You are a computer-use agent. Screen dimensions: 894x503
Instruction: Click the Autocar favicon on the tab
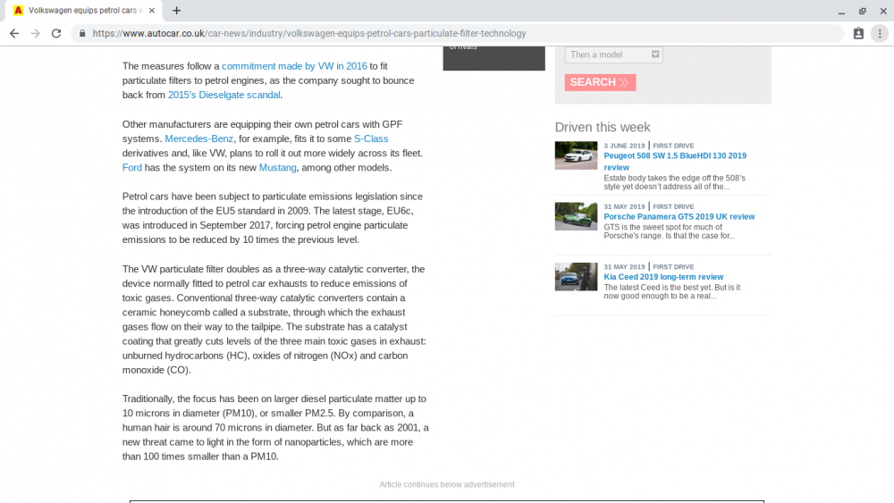pos(18,10)
